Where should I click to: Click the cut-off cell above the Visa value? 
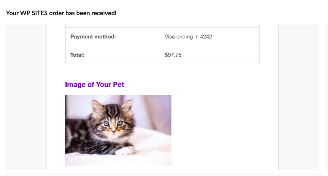[209, 26]
